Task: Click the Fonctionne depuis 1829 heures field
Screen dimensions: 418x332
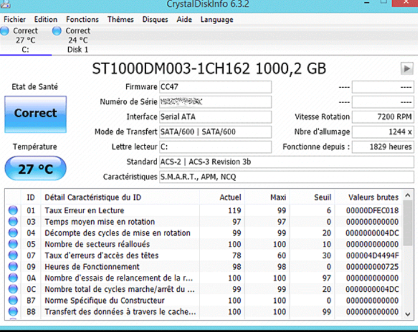Action: coord(383,147)
